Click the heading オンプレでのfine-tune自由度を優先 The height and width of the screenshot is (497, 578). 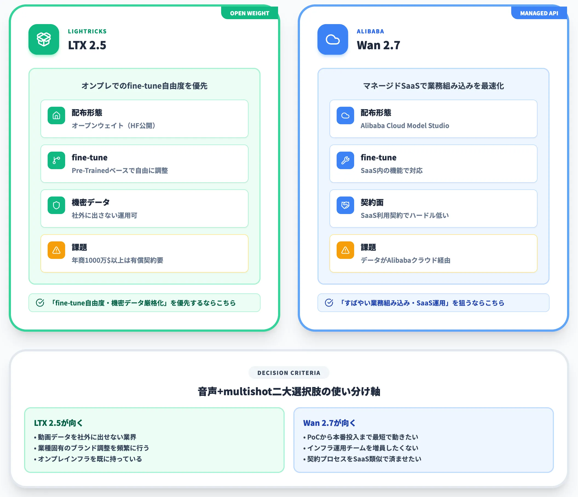[x=144, y=86]
